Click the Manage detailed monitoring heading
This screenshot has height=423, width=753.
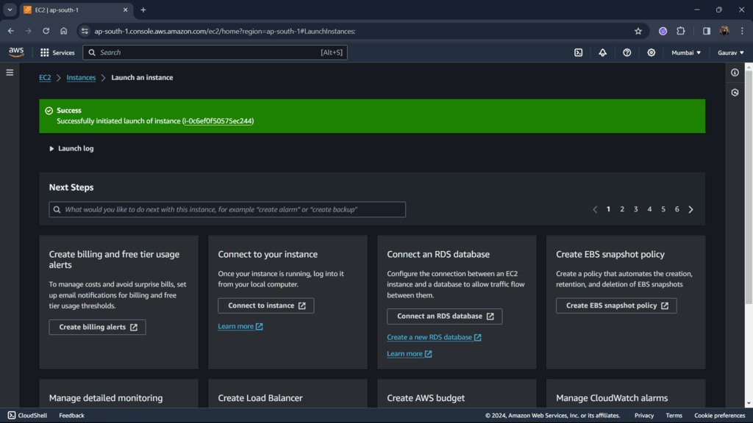click(106, 398)
